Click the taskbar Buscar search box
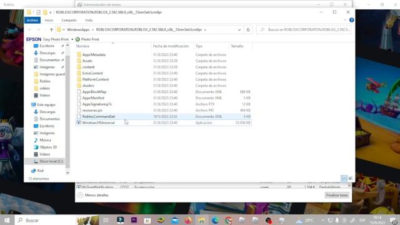The image size is (400, 225). point(46,220)
